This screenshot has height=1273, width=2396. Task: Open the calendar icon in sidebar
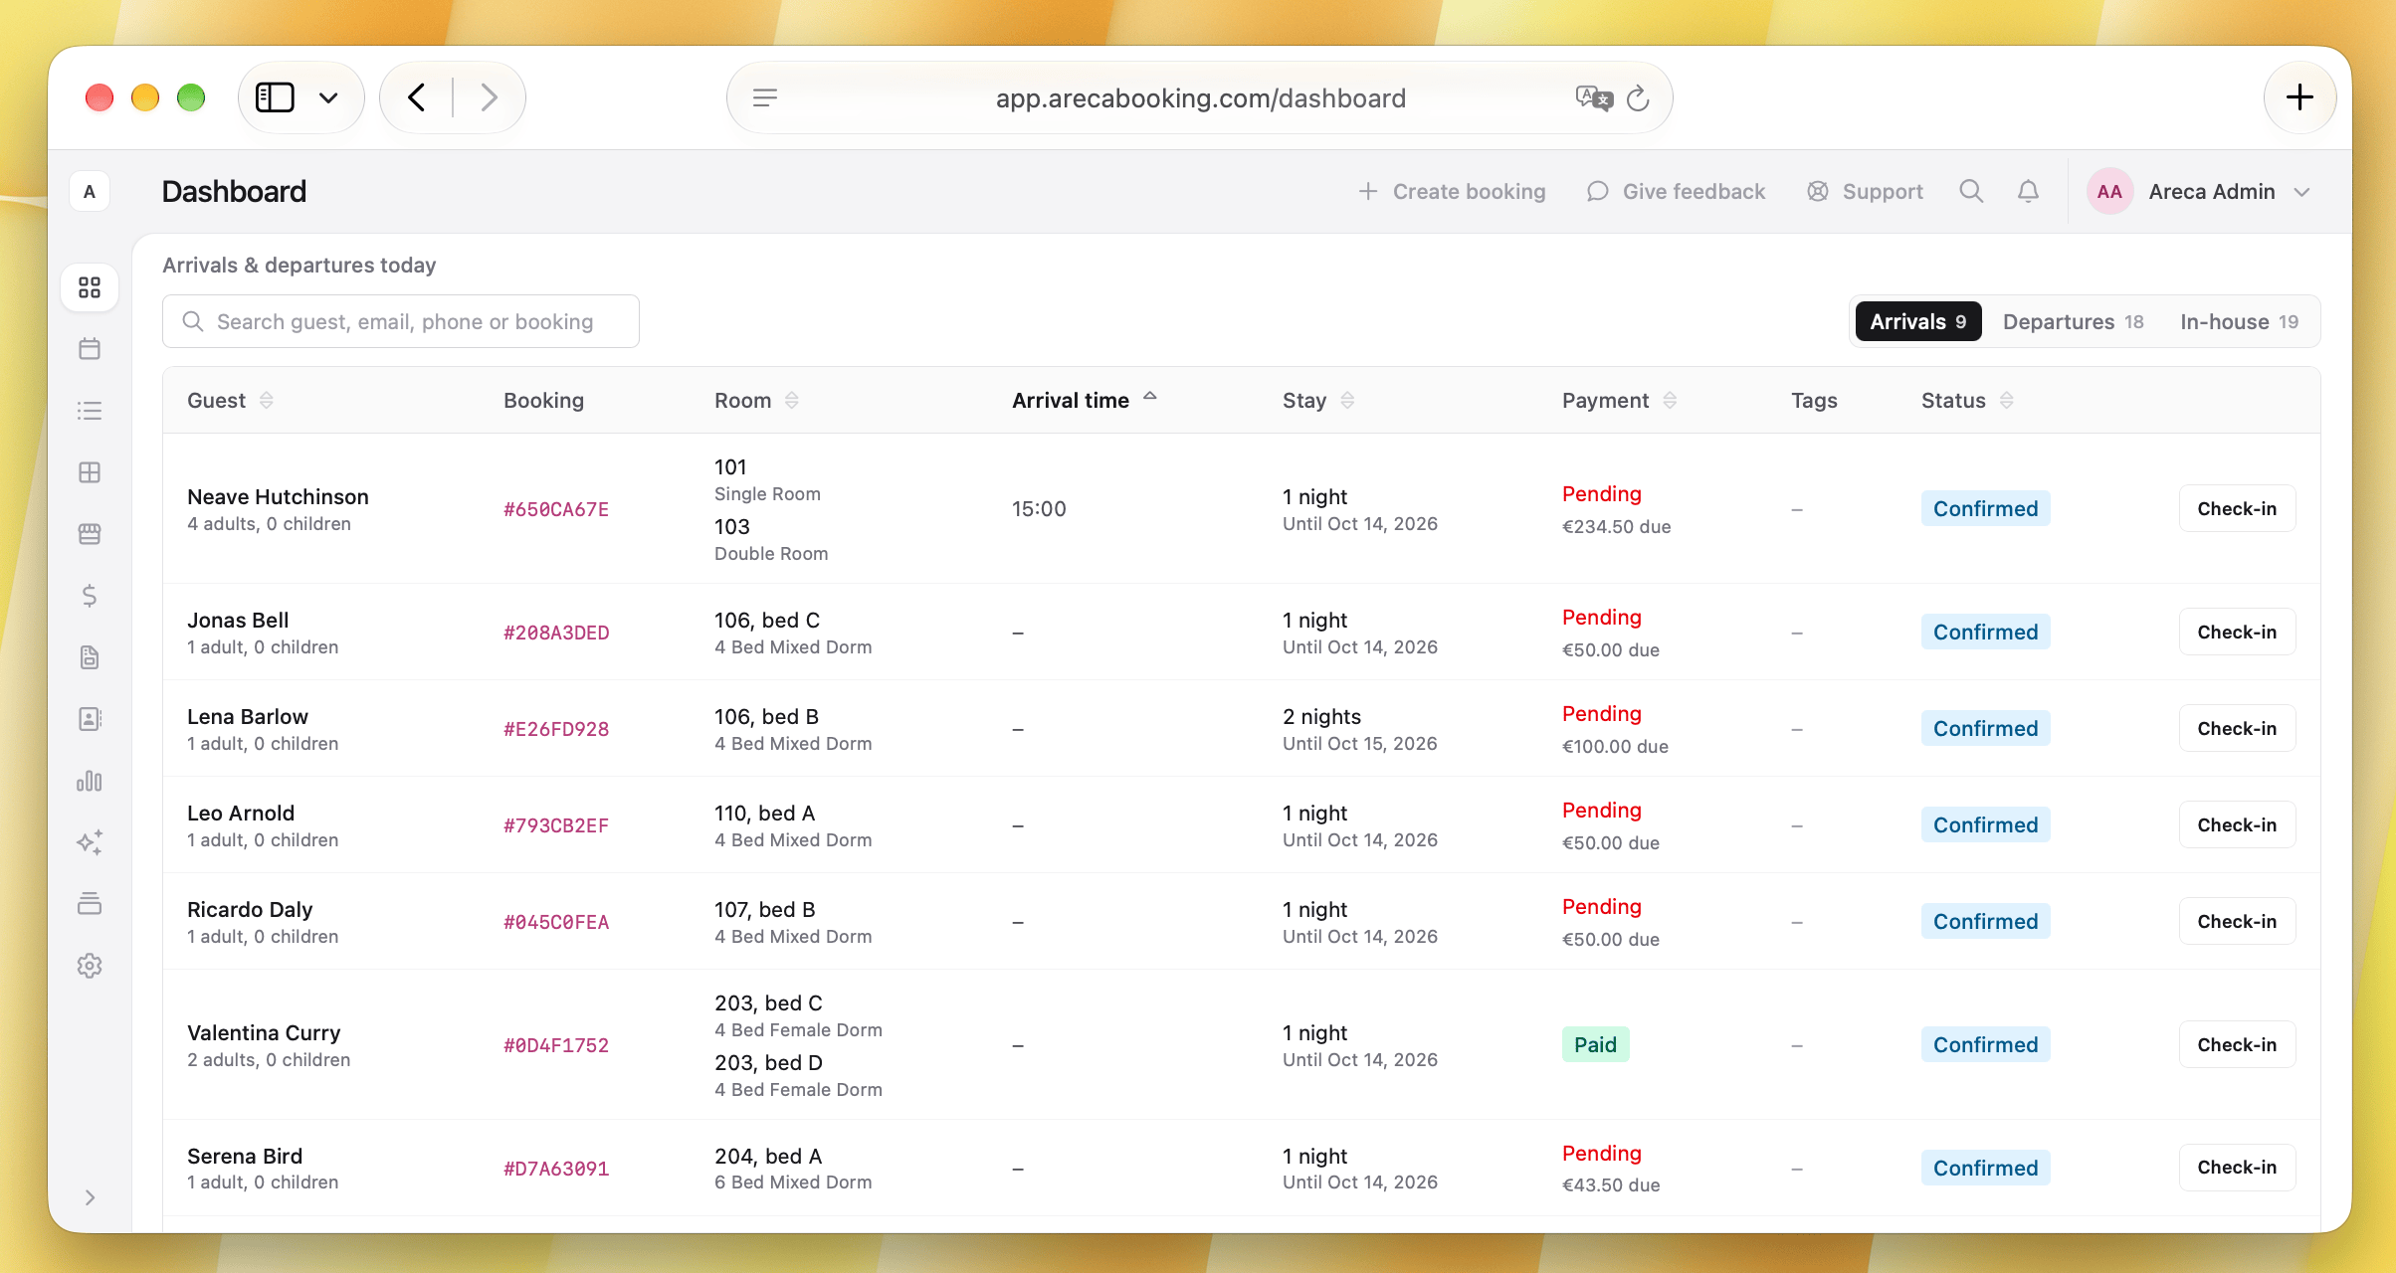click(90, 349)
